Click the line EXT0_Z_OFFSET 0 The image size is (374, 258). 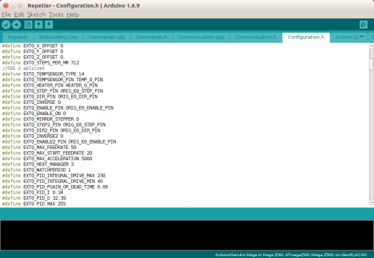pyautogui.click(x=33, y=57)
